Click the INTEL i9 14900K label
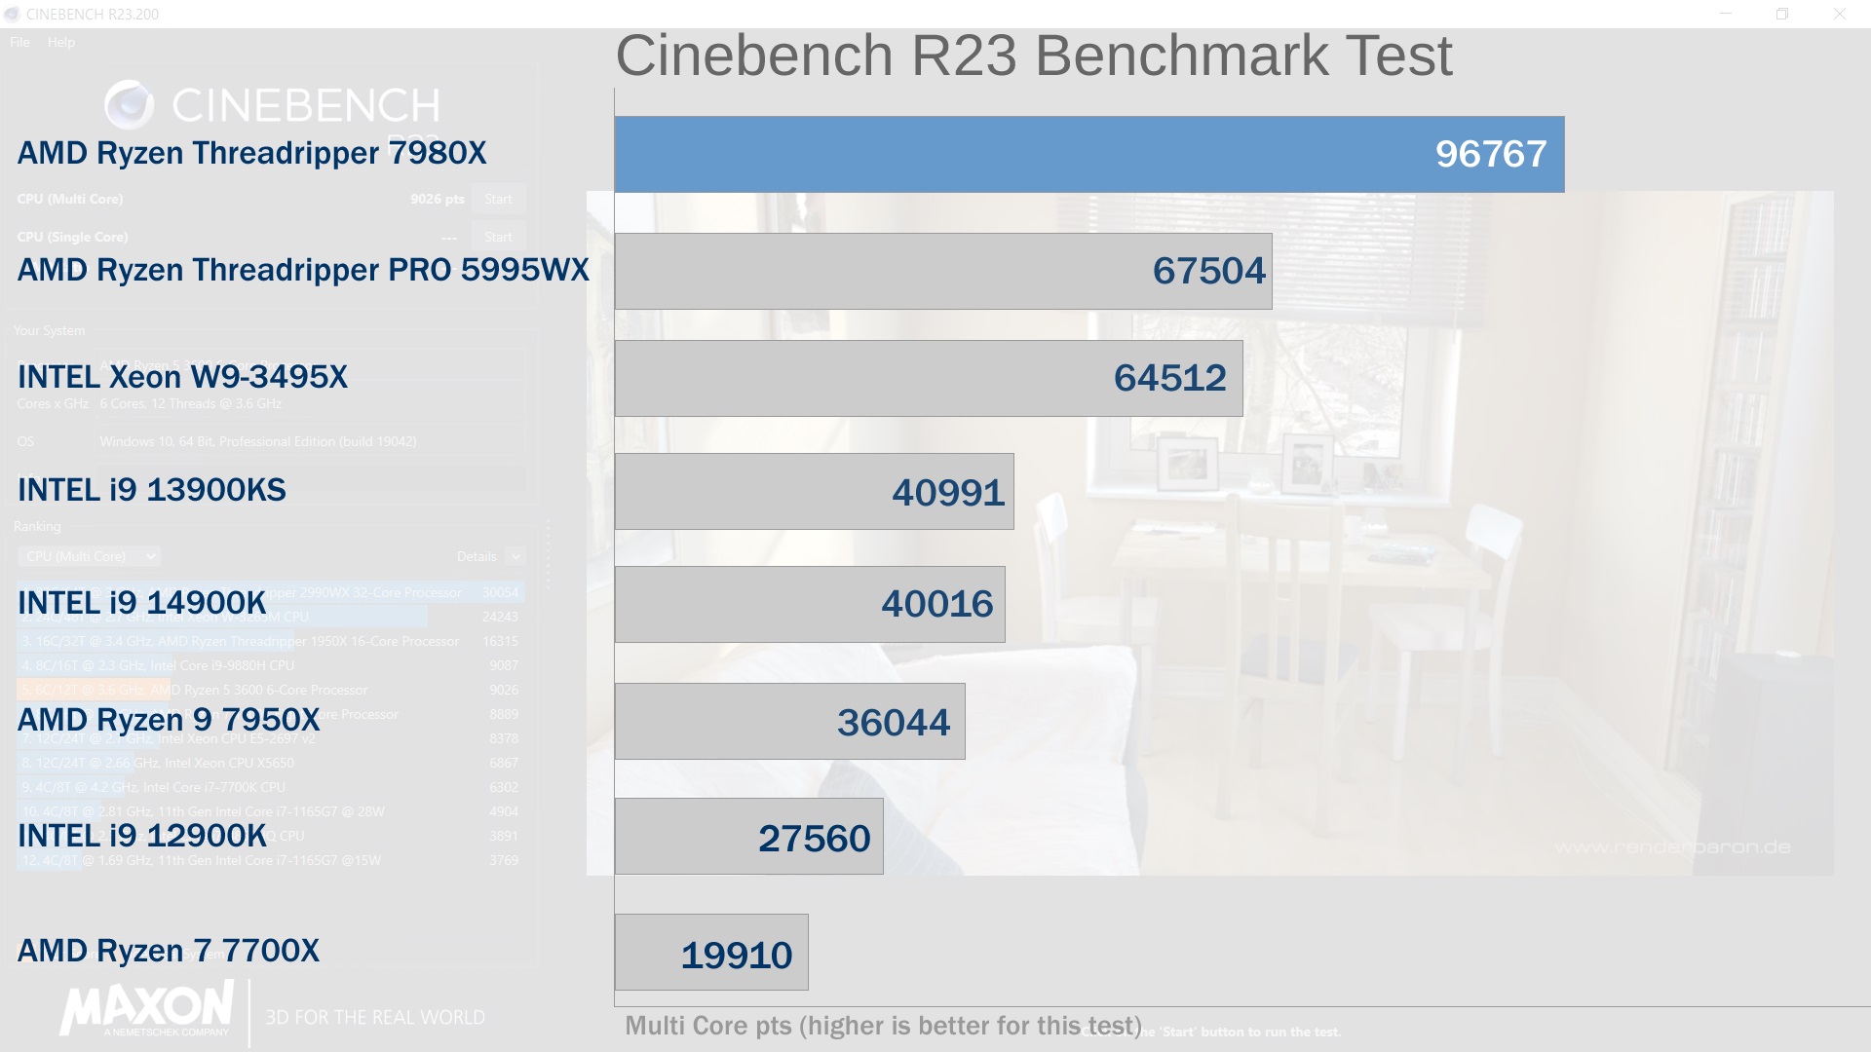Viewport: 1871px width, 1052px height. click(x=142, y=603)
